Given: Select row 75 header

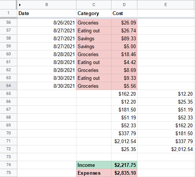Looking at the screenshot, I should point(8,173).
